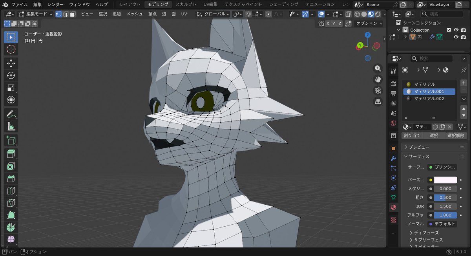Select the Scale tool
This screenshot has height=256, width=471.
click(x=11, y=88)
